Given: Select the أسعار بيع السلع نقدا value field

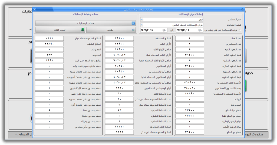Looking at the screenshot, I should (190, 116).
